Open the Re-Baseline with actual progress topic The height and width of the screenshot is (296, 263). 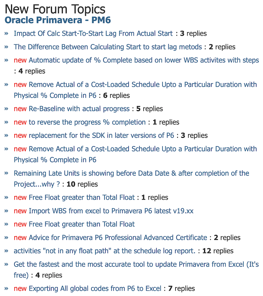click(x=79, y=109)
